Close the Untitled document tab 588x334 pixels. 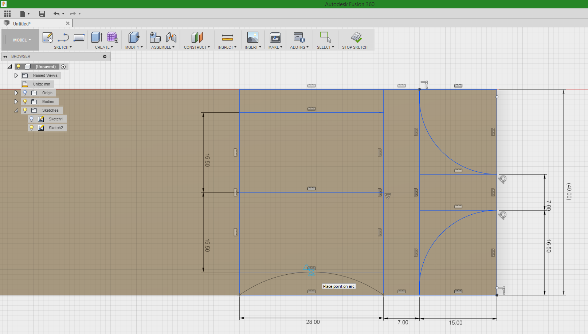click(x=68, y=23)
